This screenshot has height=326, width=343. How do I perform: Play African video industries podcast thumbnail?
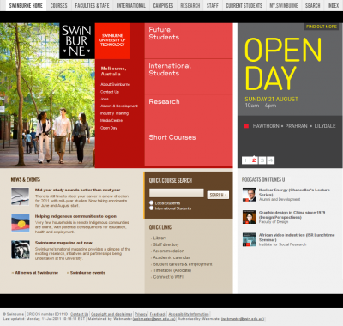250,239
